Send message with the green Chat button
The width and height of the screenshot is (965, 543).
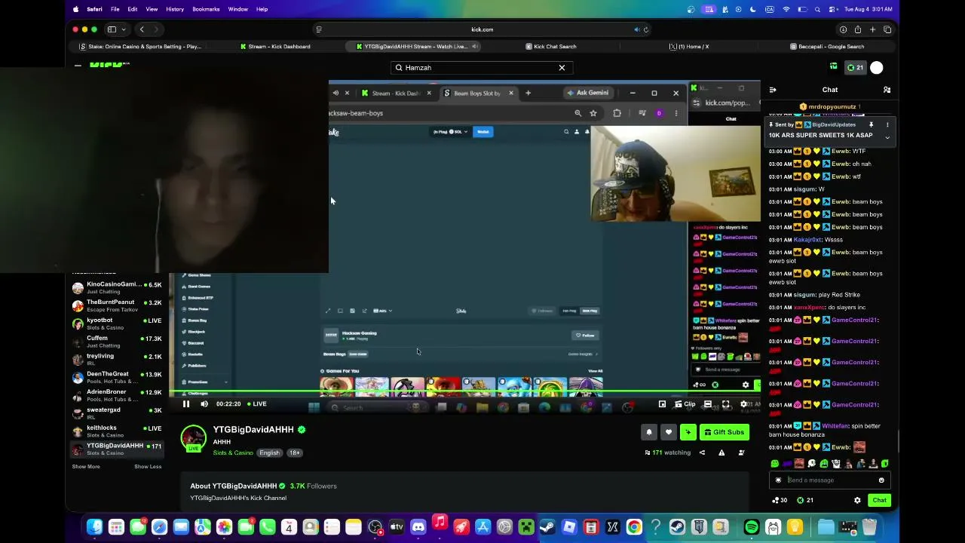coord(880,500)
